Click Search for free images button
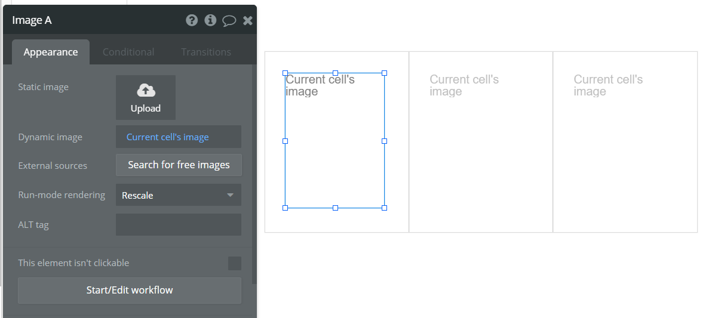Viewport: 715px width, 318px height. tap(179, 165)
